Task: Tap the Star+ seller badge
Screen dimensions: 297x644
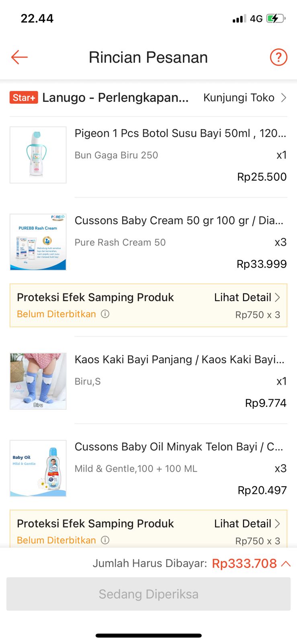Action: pos(24,97)
